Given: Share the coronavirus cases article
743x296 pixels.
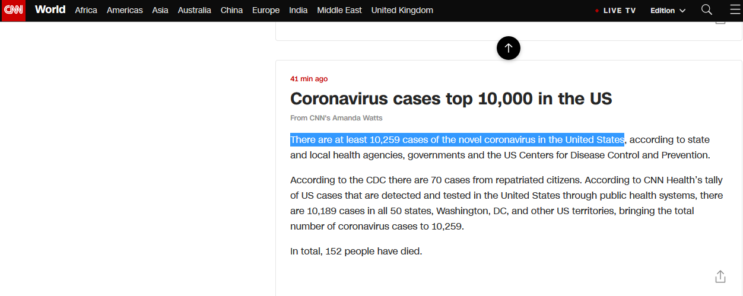Looking at the screenshot, I should pyautogui.click(x=720, y=276).
